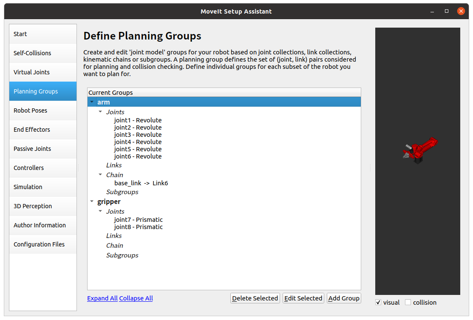Open Virtual Joints section
The height and width of the screenshot is (320, 473).
(x=43, y=72)
